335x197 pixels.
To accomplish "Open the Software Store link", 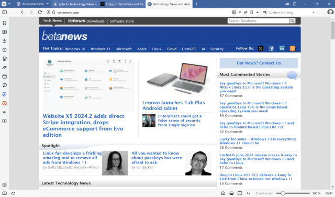I will [x=122, y=21].
